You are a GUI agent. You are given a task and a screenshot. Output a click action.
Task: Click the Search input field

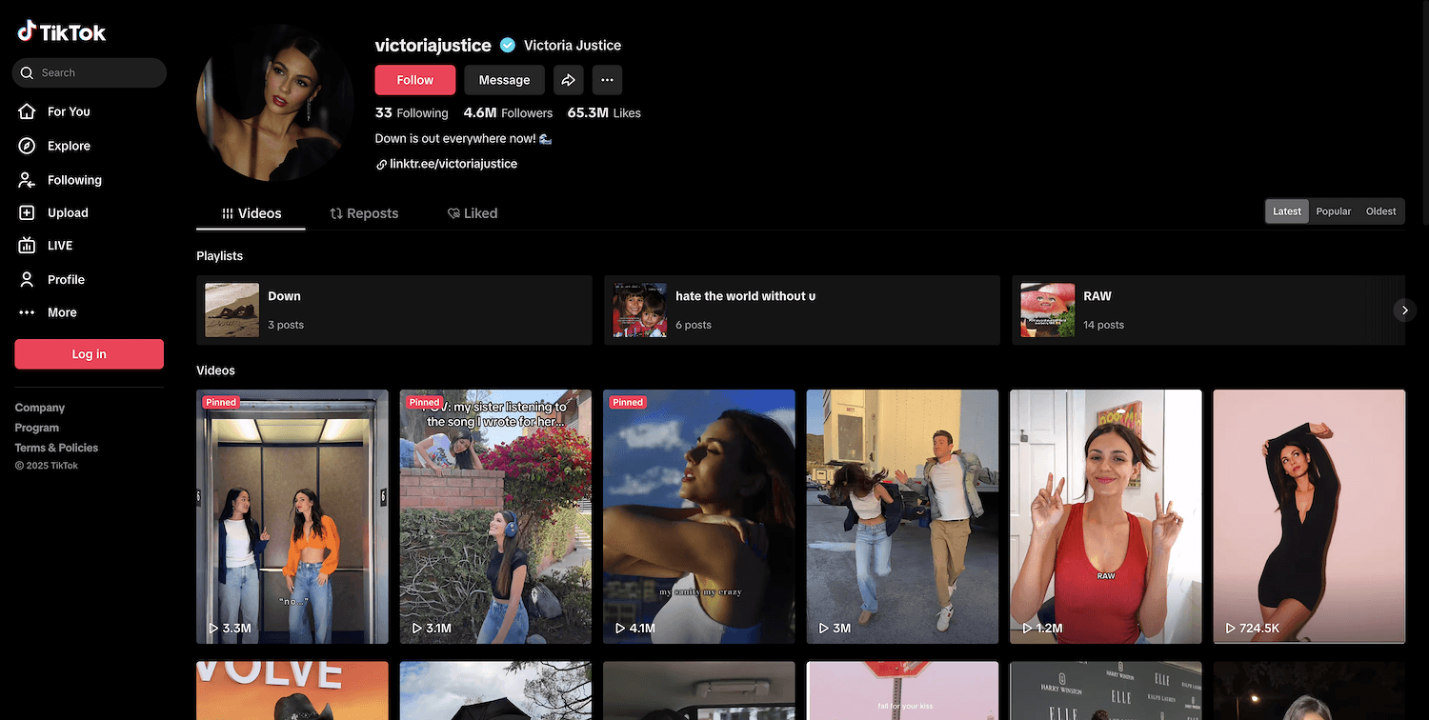[x=95, y=72]
